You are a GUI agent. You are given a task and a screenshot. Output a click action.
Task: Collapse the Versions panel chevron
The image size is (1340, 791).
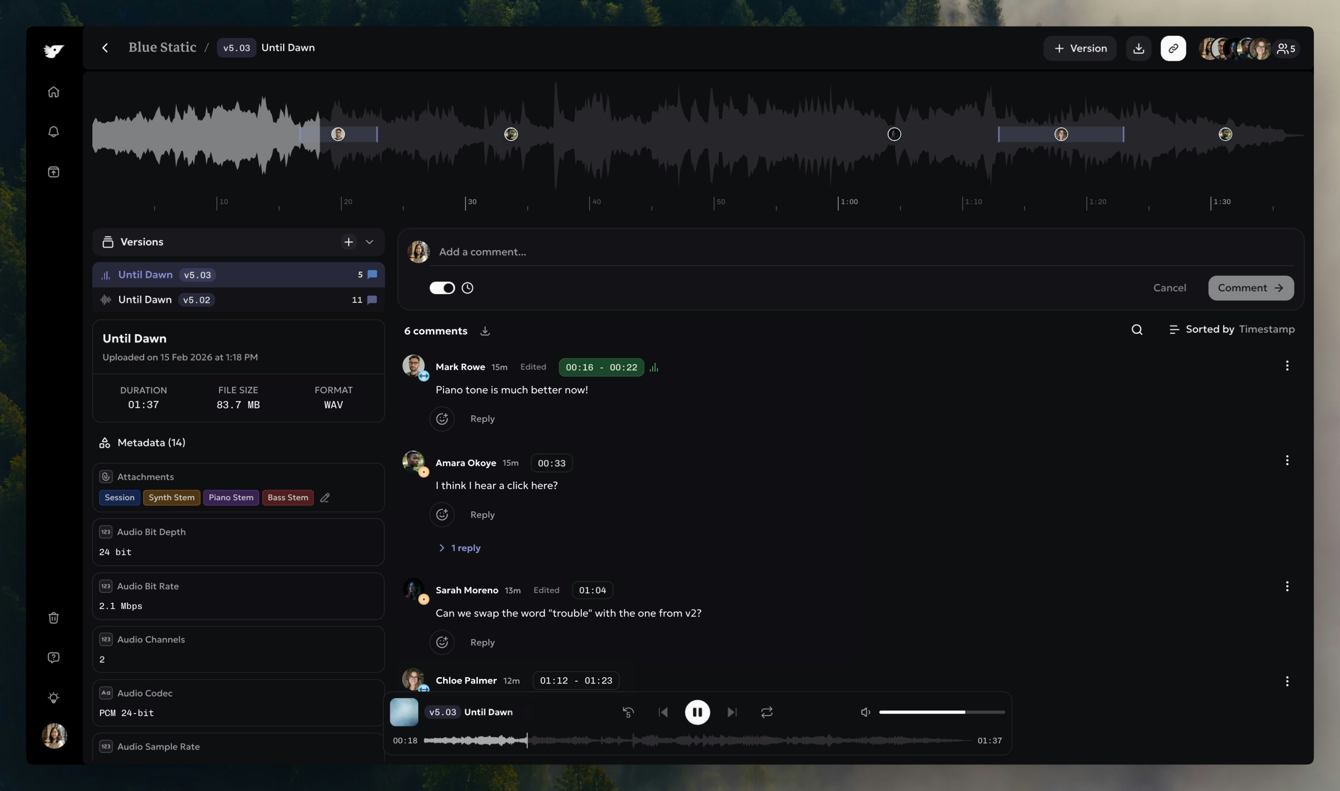[370, 241]
